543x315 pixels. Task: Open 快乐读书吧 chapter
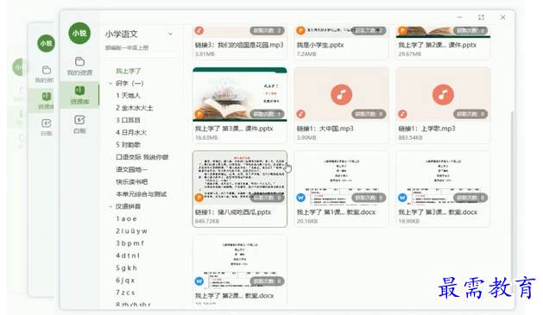tap(131, 182)
